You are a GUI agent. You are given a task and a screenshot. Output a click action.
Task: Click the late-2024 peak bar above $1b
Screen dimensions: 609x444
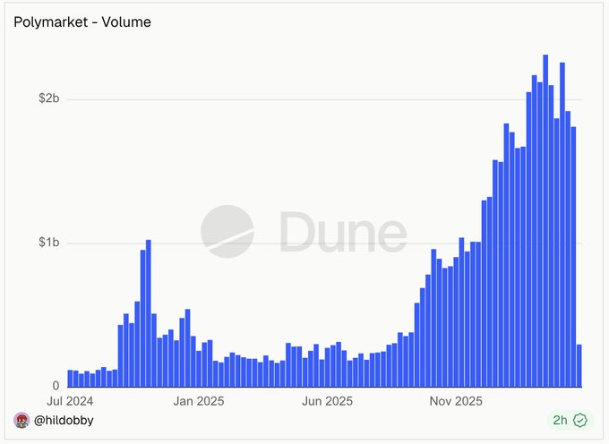tap(149, 313)
